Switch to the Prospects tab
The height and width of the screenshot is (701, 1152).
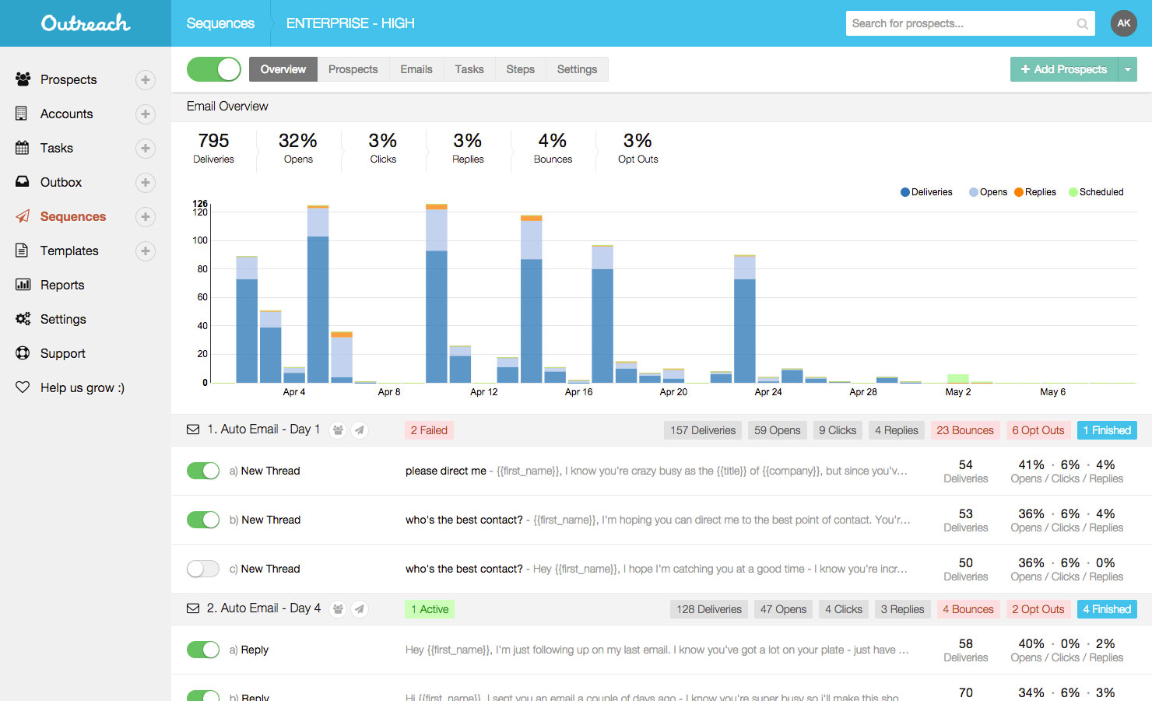(x=353, y=69)
